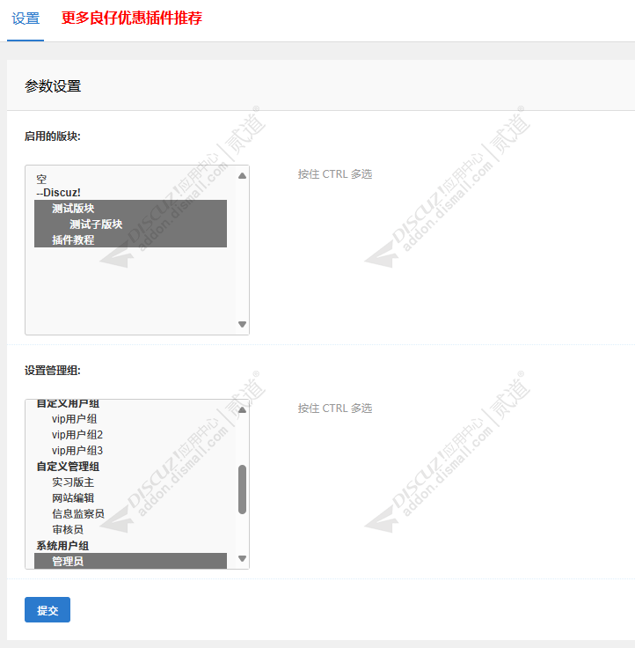Select 审核员 in group list

[x=130, y=529]
